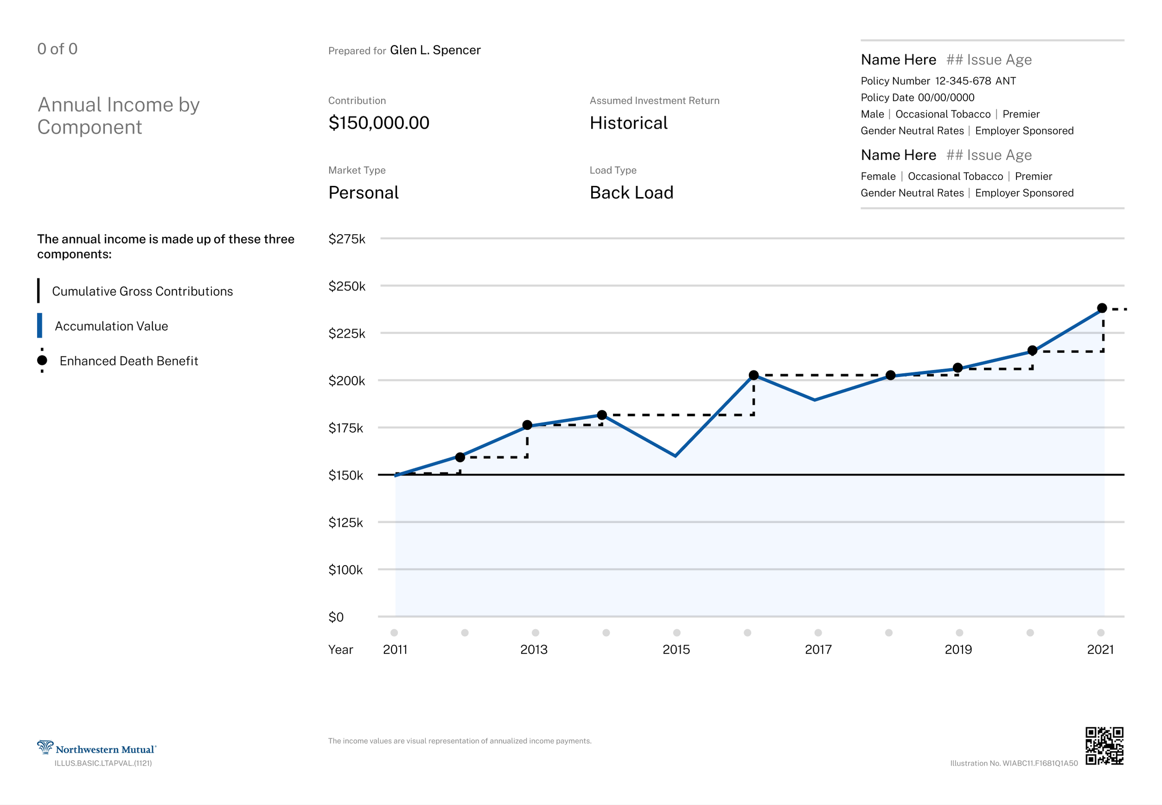
Task: Click the 'Annual Income by Component' title
Action: 119,116
